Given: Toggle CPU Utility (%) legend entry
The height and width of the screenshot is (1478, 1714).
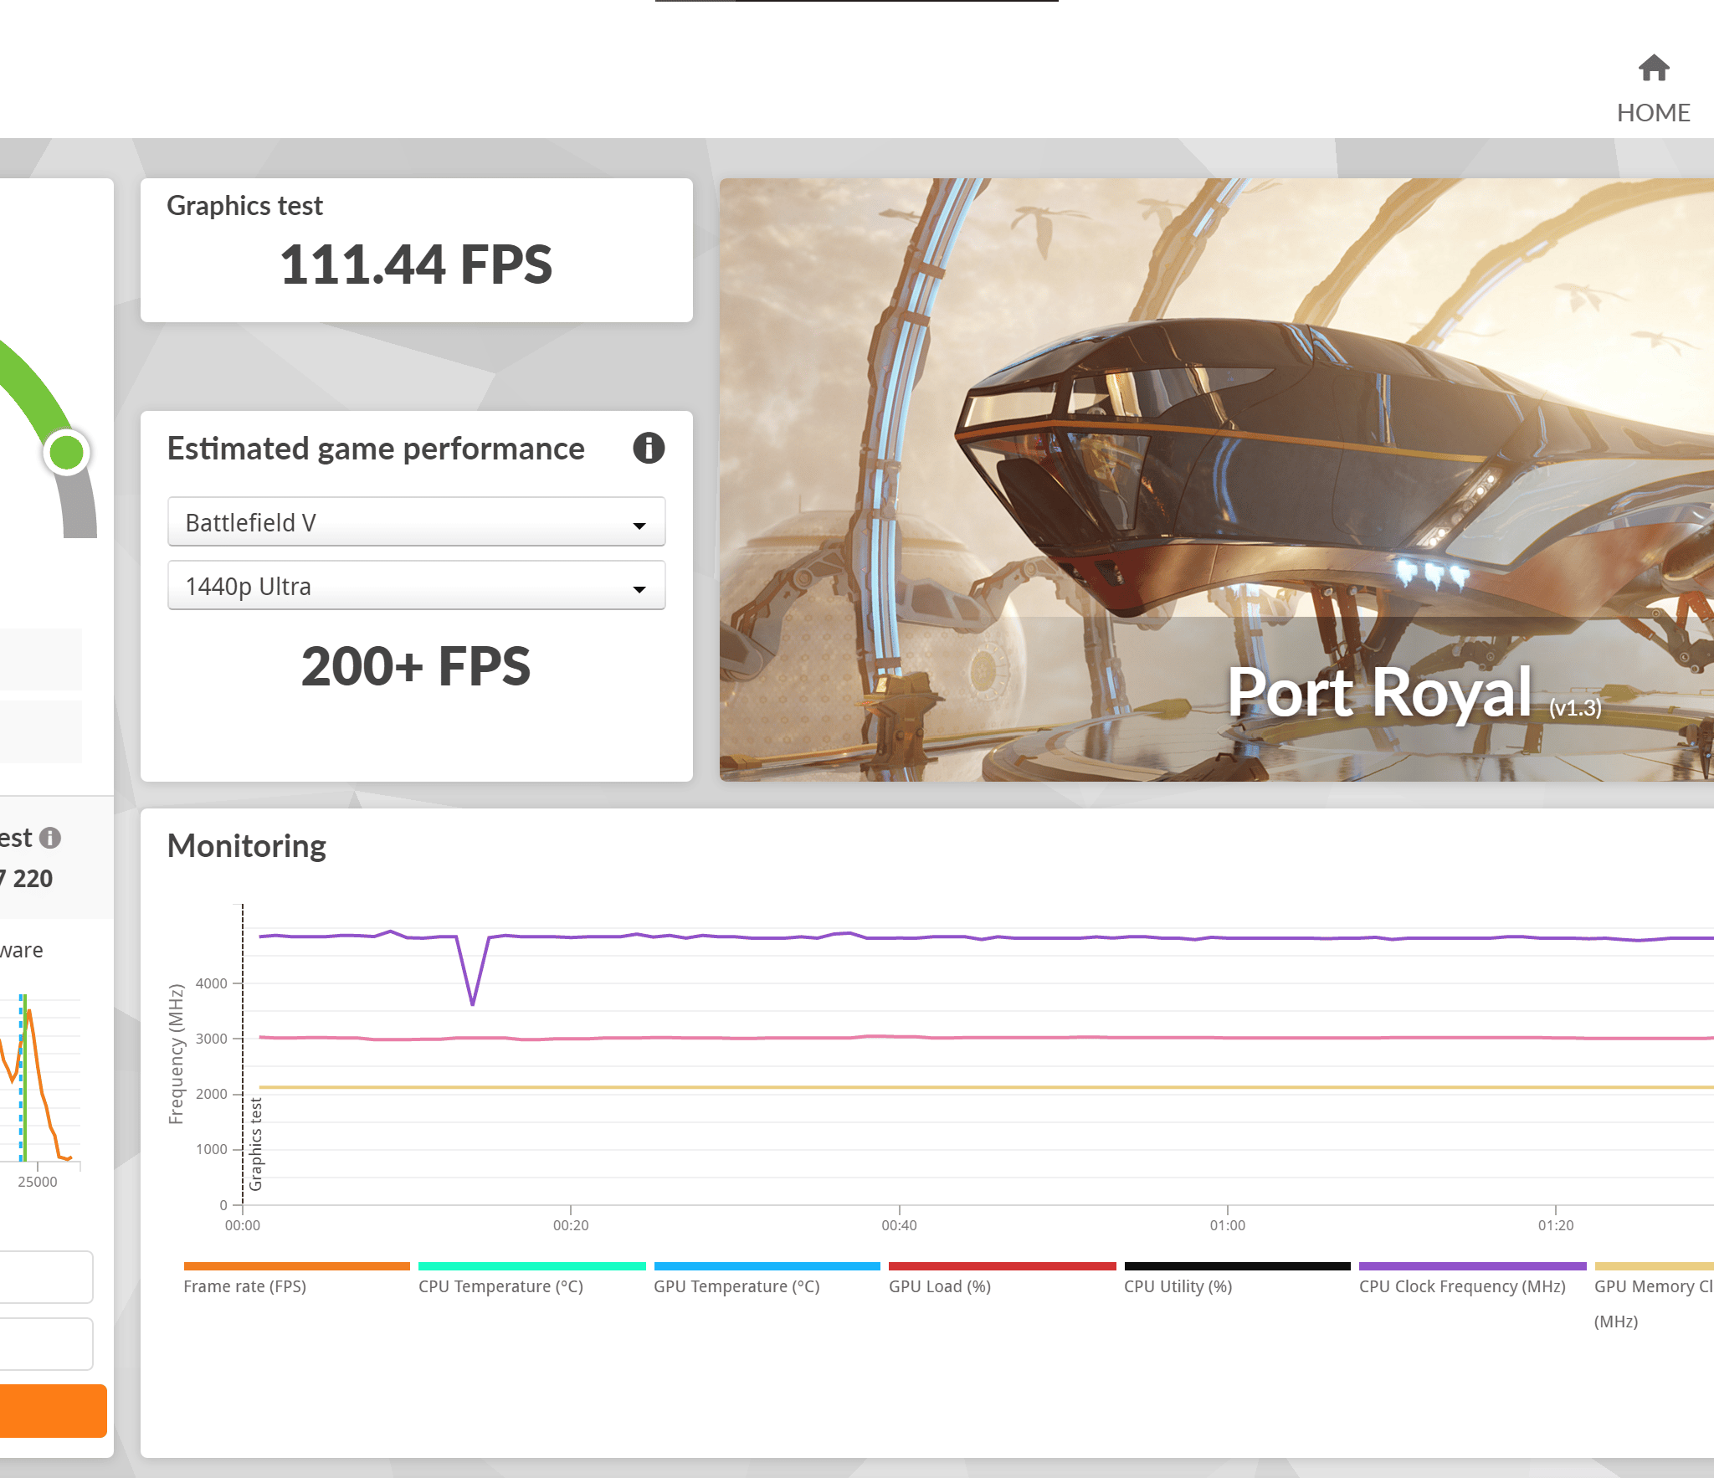Looking at the screenshot, I should 1237,1279.
